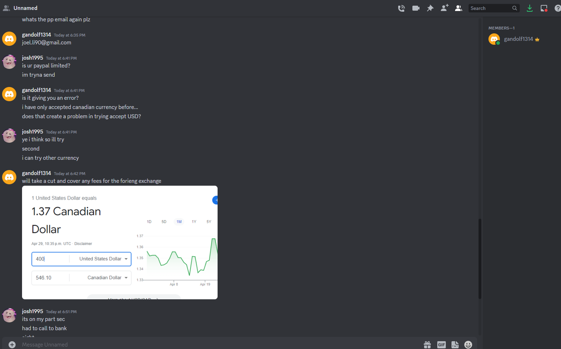
Task: Click message 'whats the pp email again plz'
Action: pos(56,20)
